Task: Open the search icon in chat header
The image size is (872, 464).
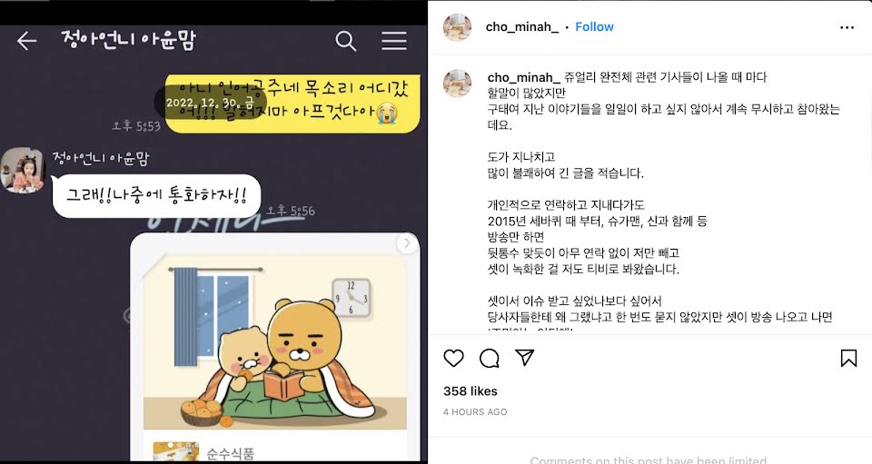Action: (x=345, y=41)
